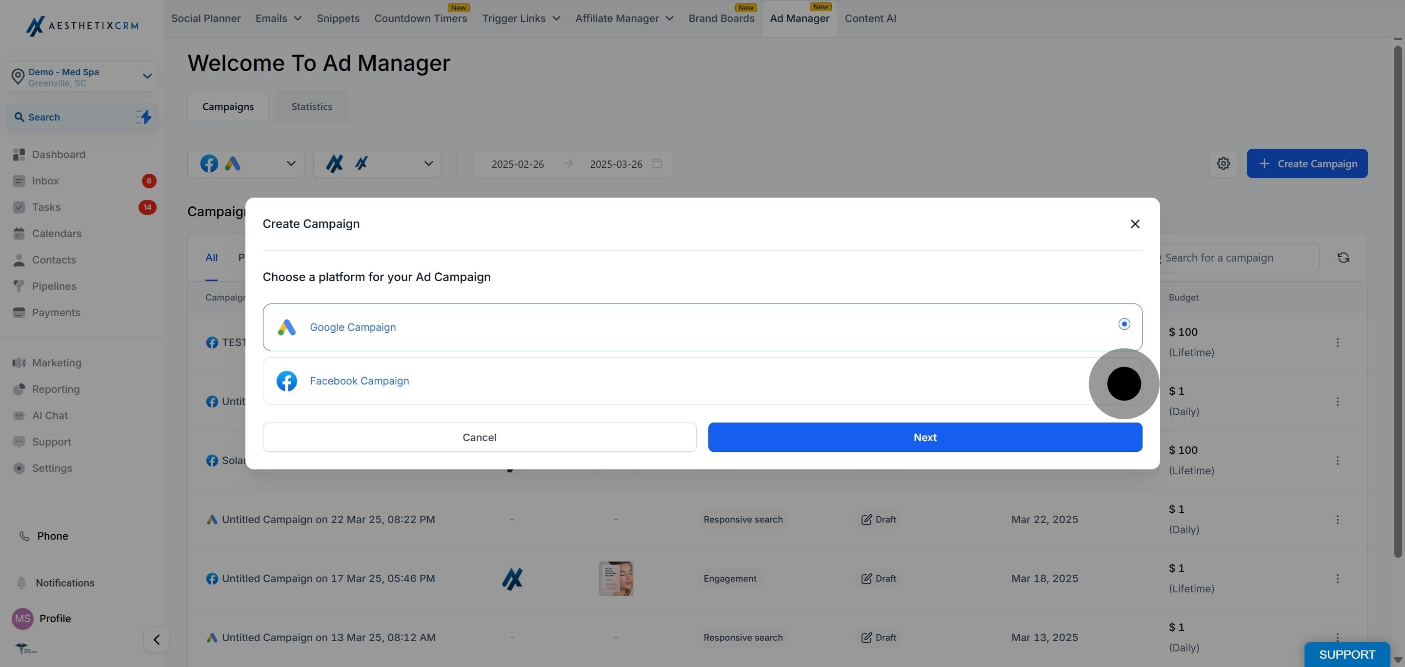Close the Create Campaign dialog
This screenshot has width=1405, height=667.
click(x=1134, y=224)
